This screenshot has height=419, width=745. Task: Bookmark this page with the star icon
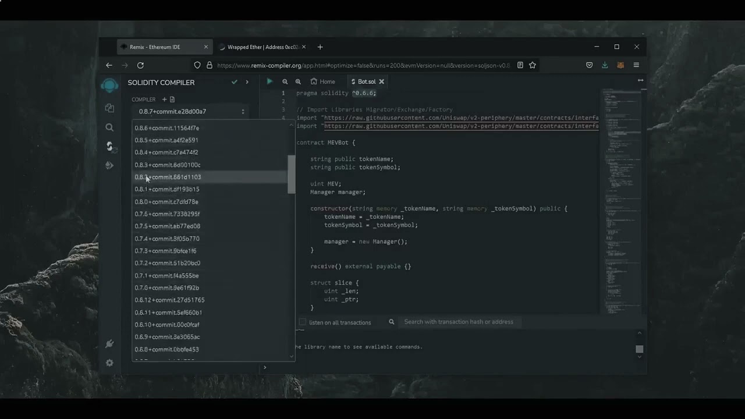(x=533, y=65)
